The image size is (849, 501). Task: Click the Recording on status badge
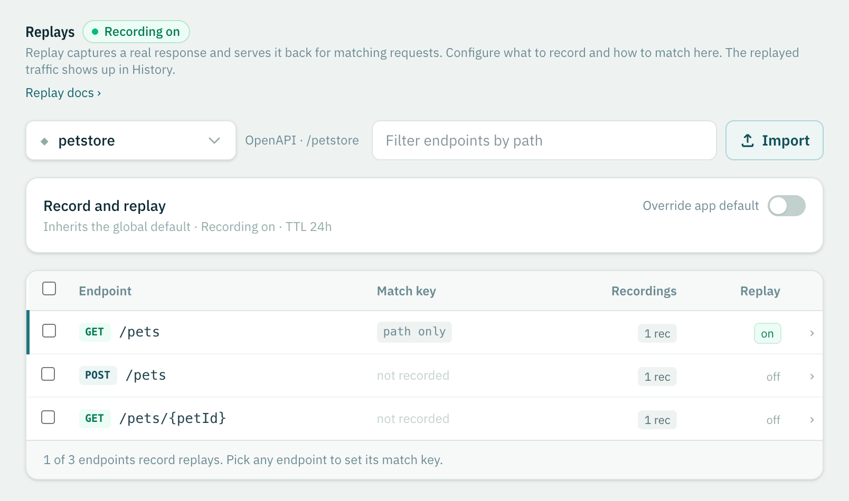pyautogui.click(x=136, y=32)
